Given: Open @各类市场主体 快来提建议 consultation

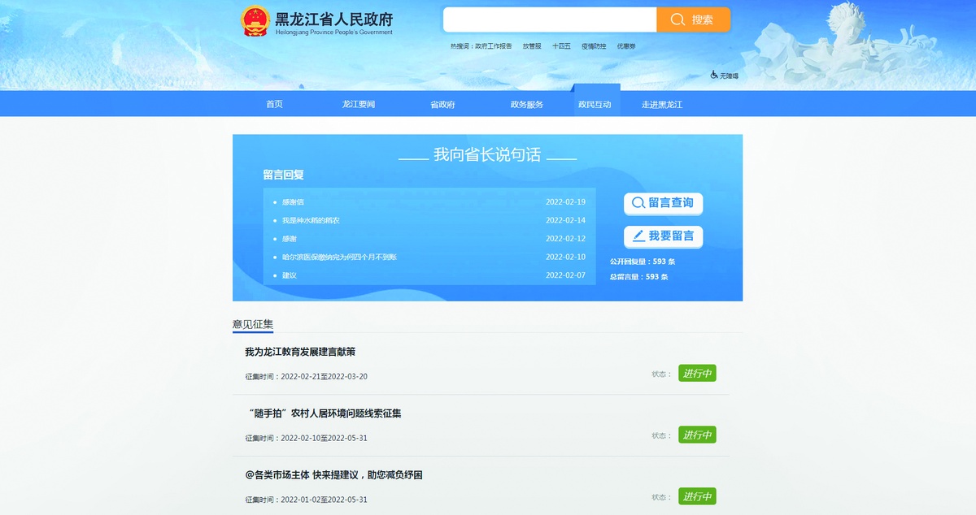Looking at the screenshot, I should 333,474.
